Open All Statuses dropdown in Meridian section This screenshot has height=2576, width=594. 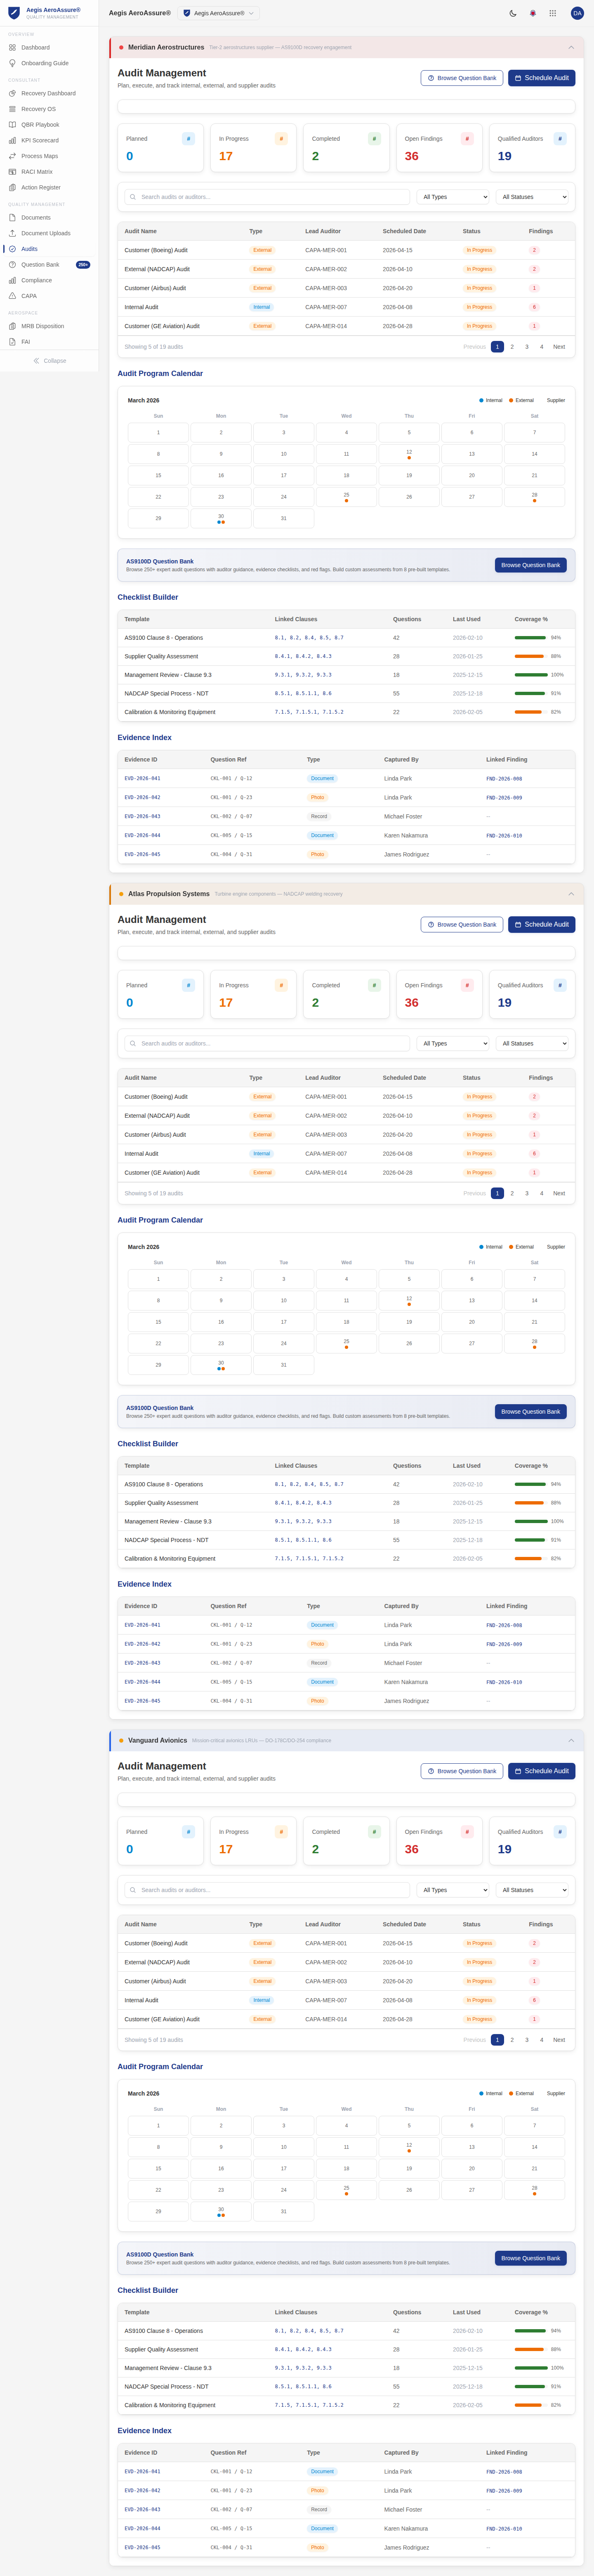[532, 197]
